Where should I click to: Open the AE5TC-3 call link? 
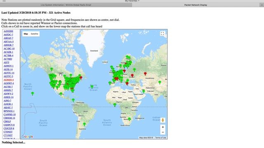click(8, 76)
